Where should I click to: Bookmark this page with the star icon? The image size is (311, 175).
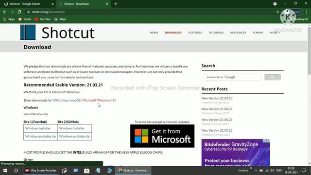(x=277, y=12)
